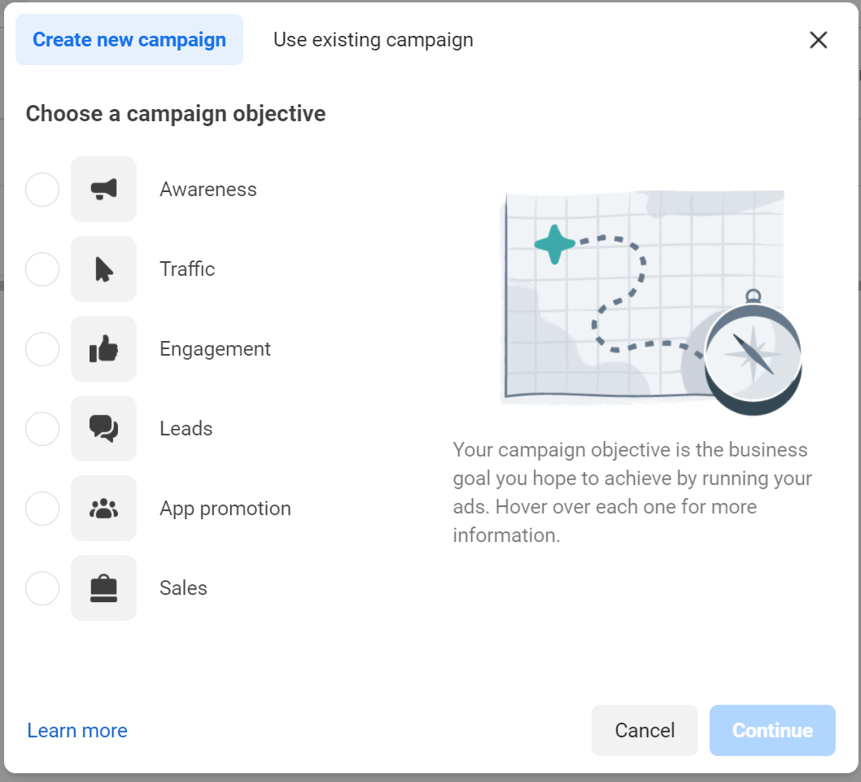
Task: Click the Traffic cursor arrow icon
Action: click(x=103, y=269)
